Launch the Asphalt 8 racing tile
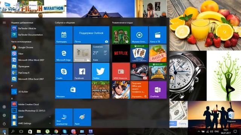Viewport: 241px width, 135px height. (139, 72)
